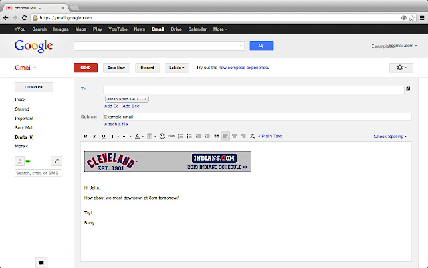Click the chat bubble icon at bottom
This screenshot has width=428, height=268.
click(x=41, y=263)
